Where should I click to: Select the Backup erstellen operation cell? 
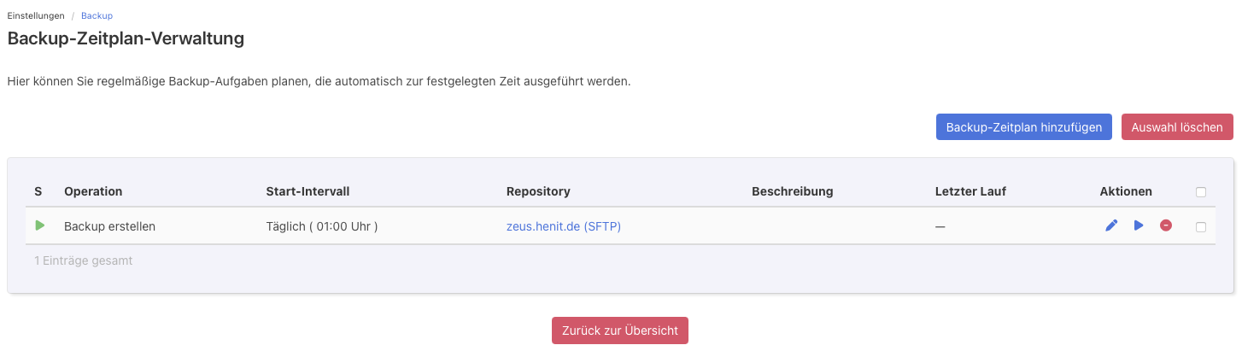coord(109,226)
